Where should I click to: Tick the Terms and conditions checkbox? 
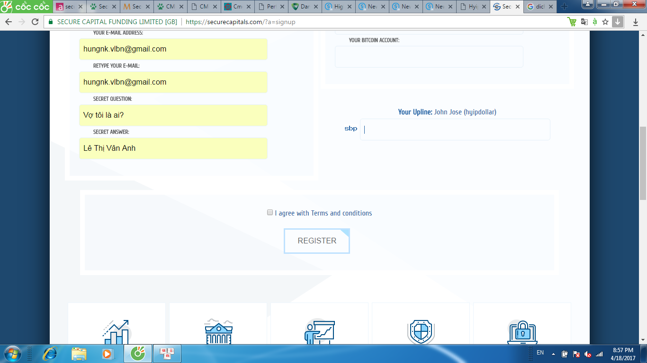point(270,213)
